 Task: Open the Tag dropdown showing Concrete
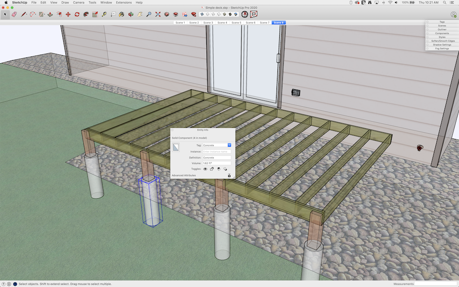(x=229, y=145)
